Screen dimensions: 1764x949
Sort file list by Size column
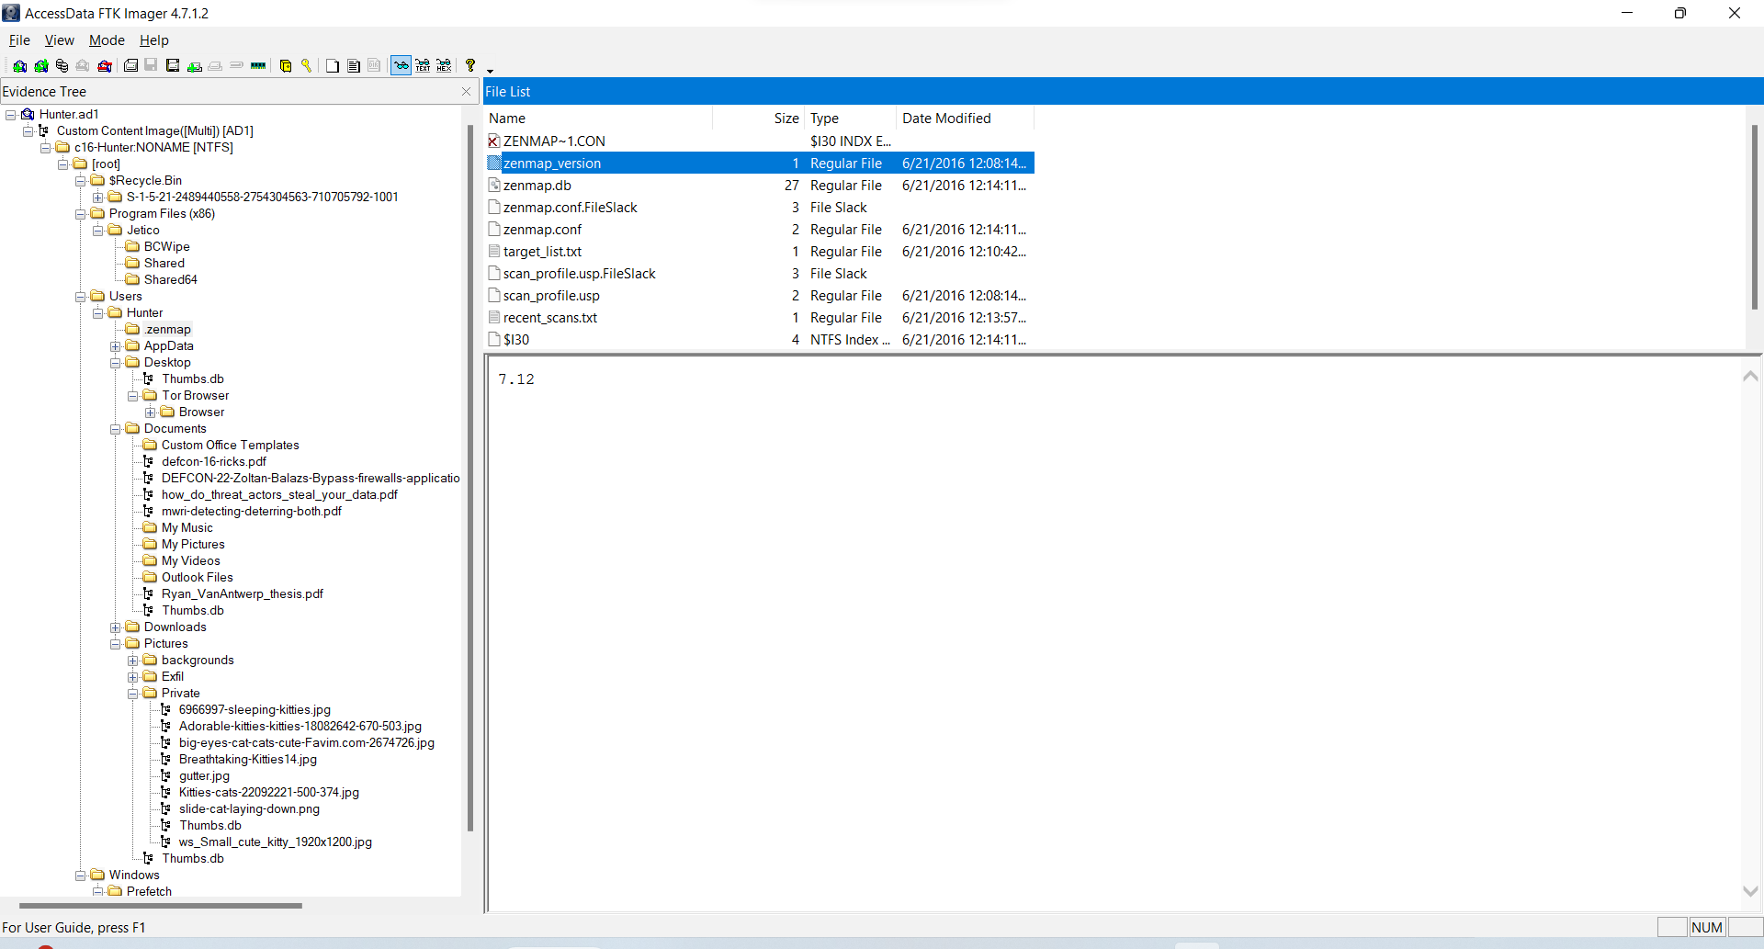(x=759, y=119)
